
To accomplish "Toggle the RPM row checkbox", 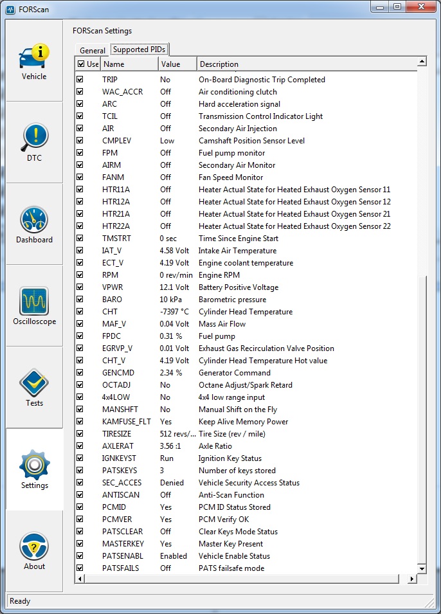I will (80, 275).
